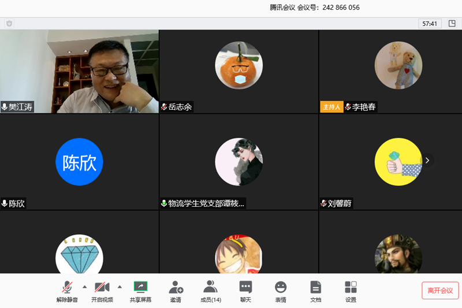Image resolution: width=462 pixels, height=308 pixels.
Task: Click the security shield icon at top left
Action: [9, 24]
